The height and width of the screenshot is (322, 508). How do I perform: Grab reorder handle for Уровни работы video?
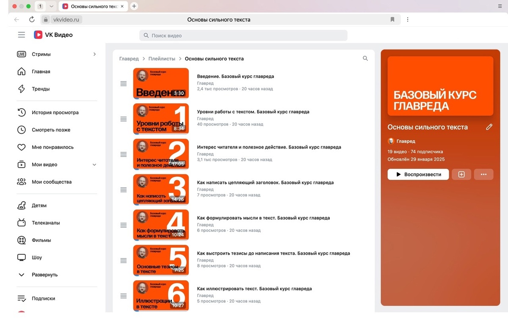tap(124, 119)
